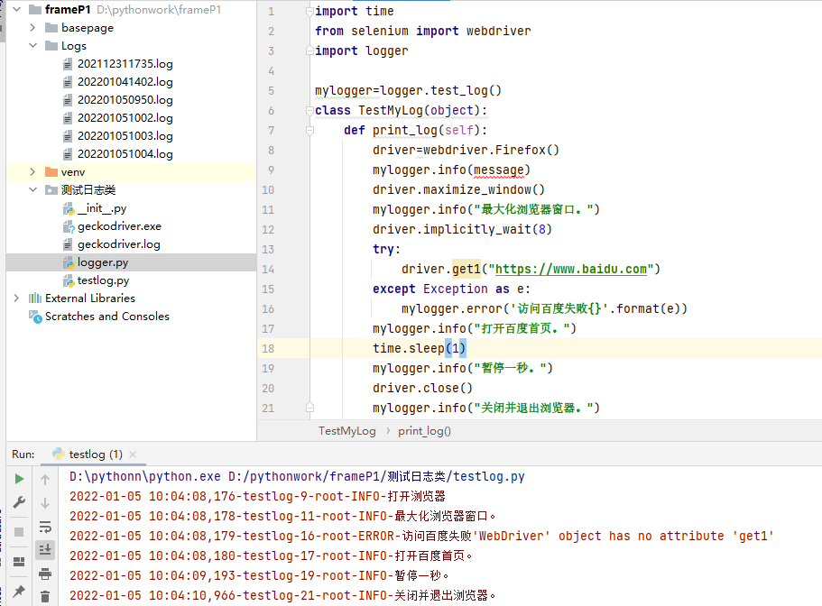Click the console line 关闭并退出浏览器

pos(282,595)
